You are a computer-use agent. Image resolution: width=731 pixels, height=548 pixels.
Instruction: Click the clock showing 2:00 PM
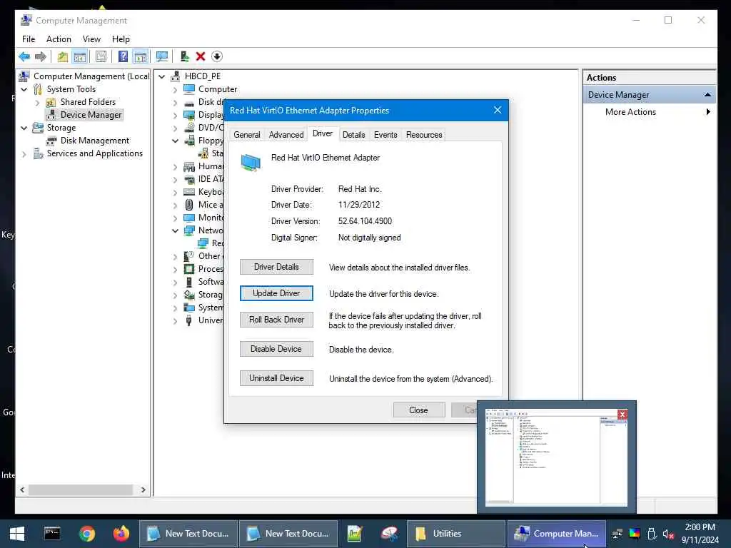[700, 527]
